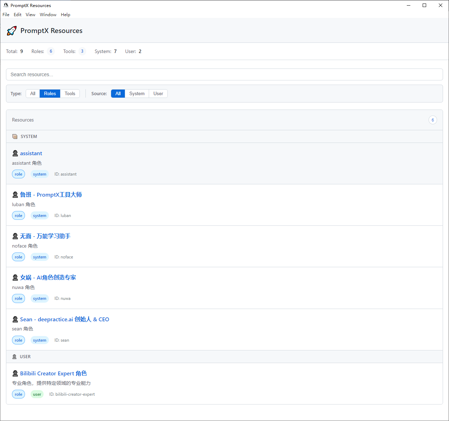Click role tag on bilibili-creator-expert row
449x421 pixels.
coord(19,394)
